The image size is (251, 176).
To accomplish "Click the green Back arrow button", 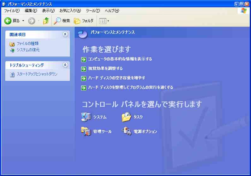I will (8, 21).
